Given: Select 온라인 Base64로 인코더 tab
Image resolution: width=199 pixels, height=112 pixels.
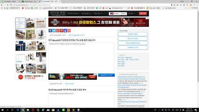Looking at the screenshot, I should pyautogui.click(x=76, y=35).
